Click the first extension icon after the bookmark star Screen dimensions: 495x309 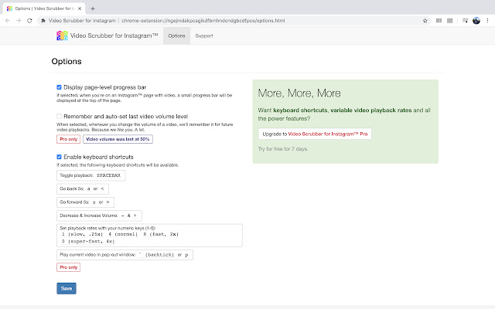[x=439, y=21]
